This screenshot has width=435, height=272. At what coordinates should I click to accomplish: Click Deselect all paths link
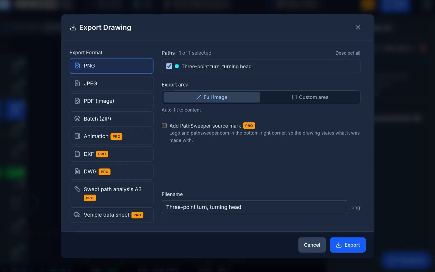[348, 53]
